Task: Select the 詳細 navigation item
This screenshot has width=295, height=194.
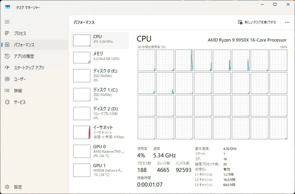Action: pyautogui.click(x=35, y=91)
